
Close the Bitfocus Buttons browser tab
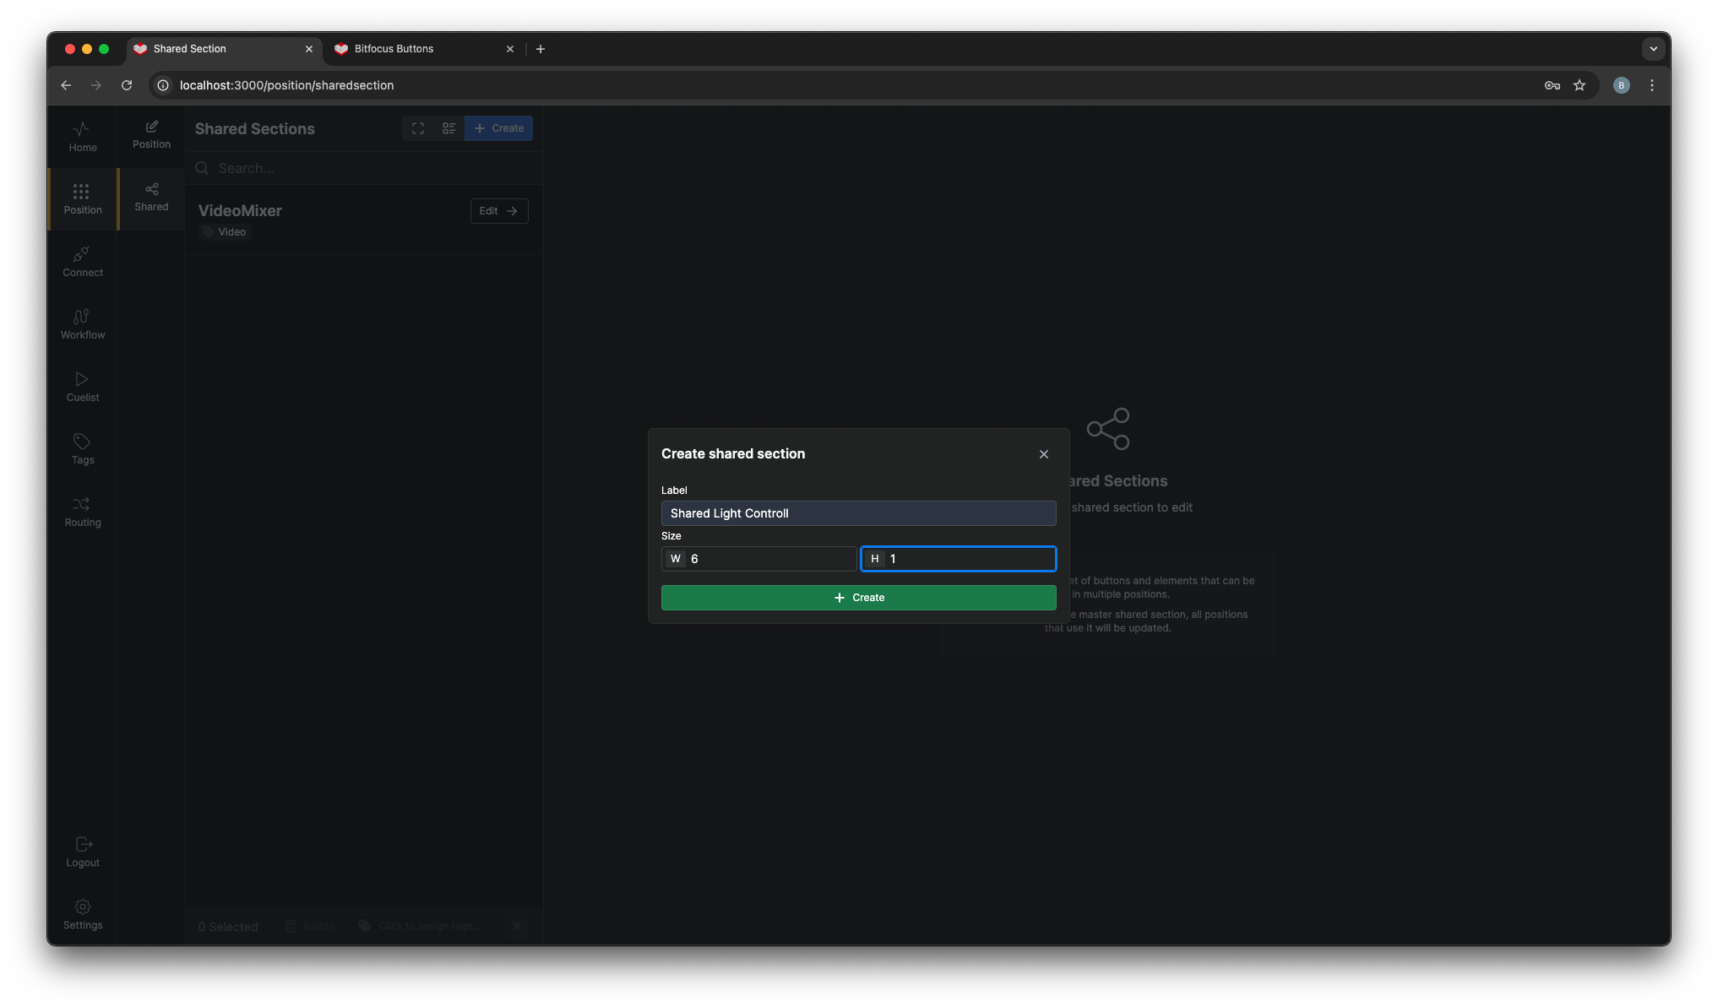point(510,49)
